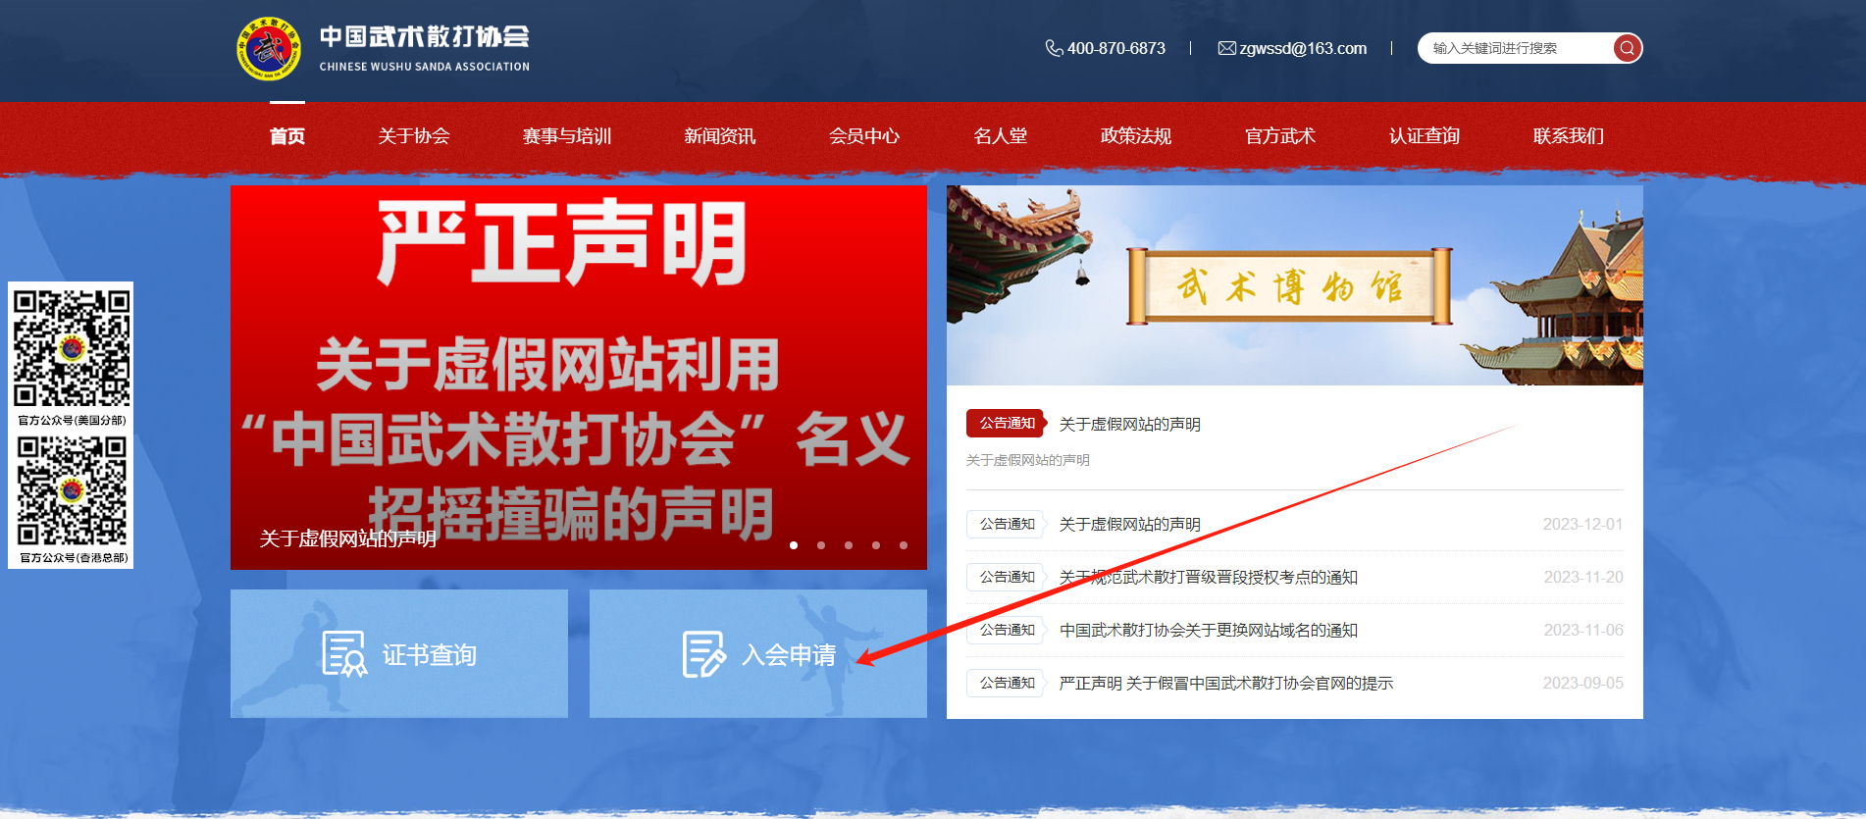Click the 中国武术散打协会 site title text
1866x819 pixels.
(x=425, y=37)
